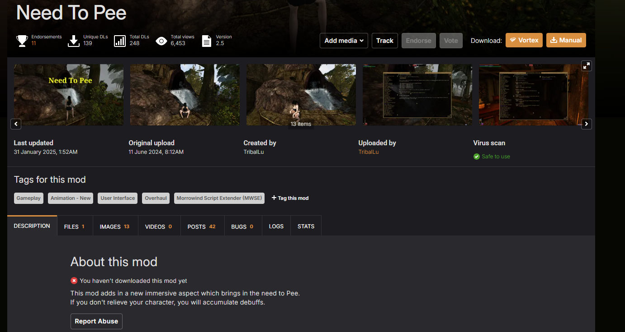
Task: Track this mod
Action: [x=385, y=41]
